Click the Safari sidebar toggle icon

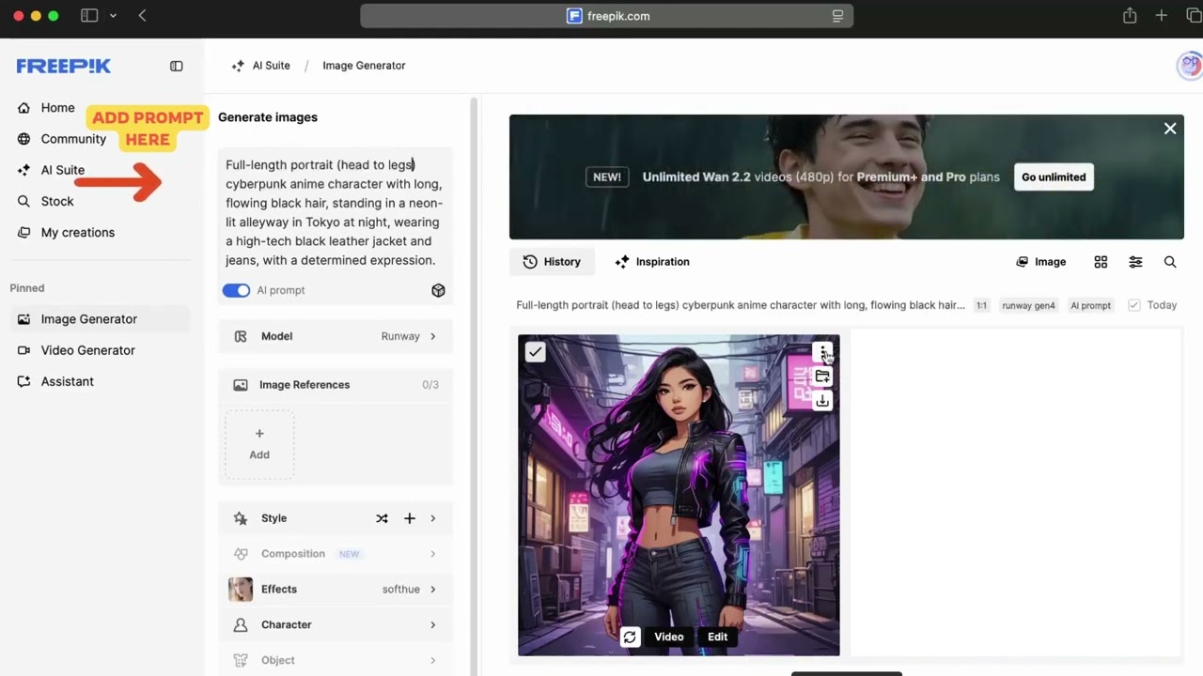point(89,16)
